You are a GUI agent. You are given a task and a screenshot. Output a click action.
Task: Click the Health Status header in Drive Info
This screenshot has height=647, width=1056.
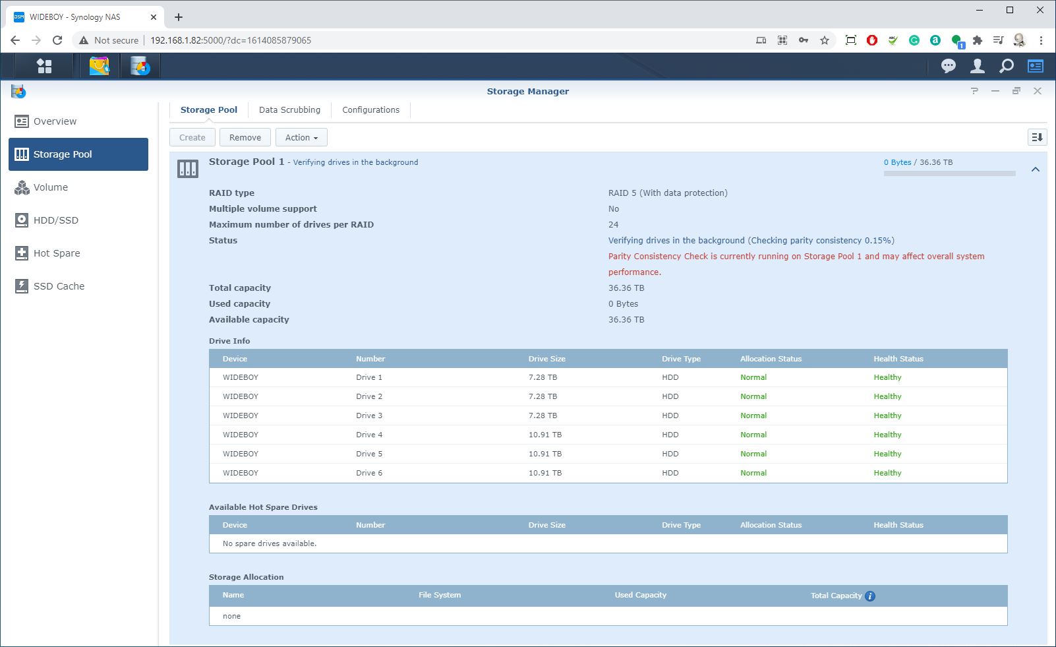click(x=898, y=359)
